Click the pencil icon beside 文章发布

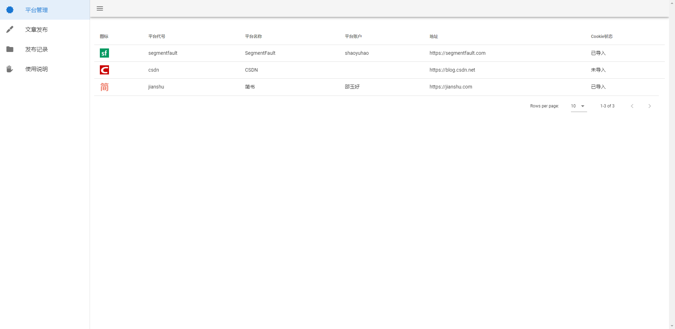[10, 29]
